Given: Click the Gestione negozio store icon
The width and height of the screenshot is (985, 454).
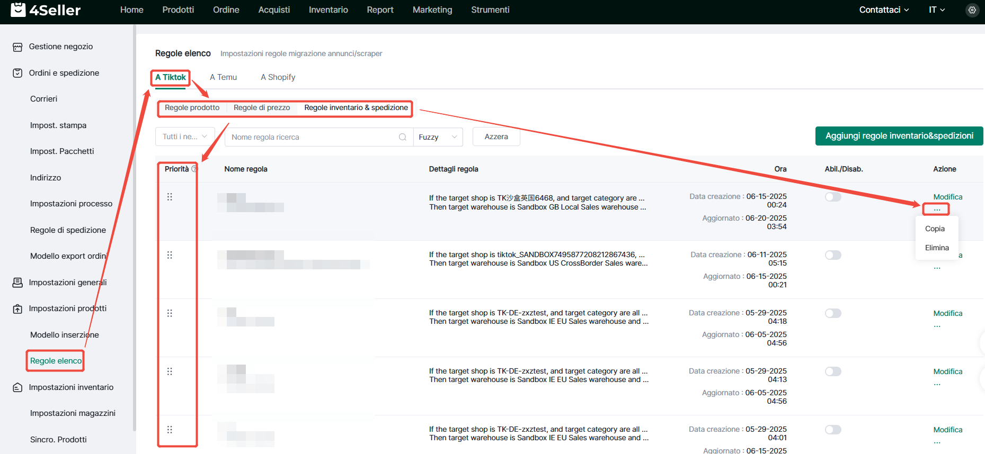Looking at the screenshot, I should tap(17, 47).
